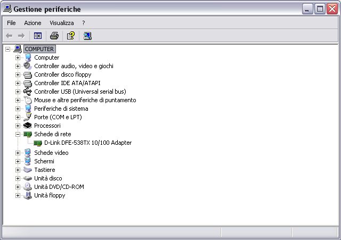Expand the Unità DVD/CD-ROM category
The width and height of the screenshot is (341, 240).
[x=18, y=187]
